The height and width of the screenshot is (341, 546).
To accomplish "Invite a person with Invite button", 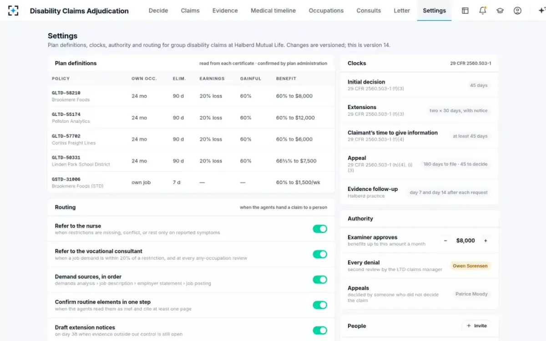I will tap(477, 326).
